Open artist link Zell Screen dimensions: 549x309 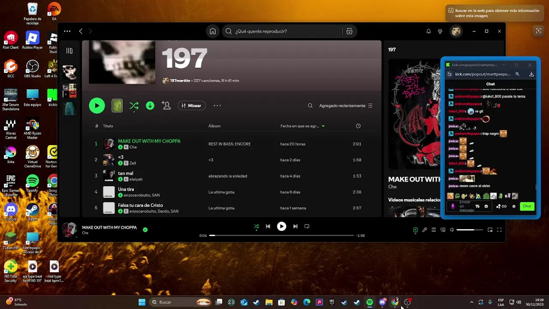pyautogui.click(x=133, y=163)
